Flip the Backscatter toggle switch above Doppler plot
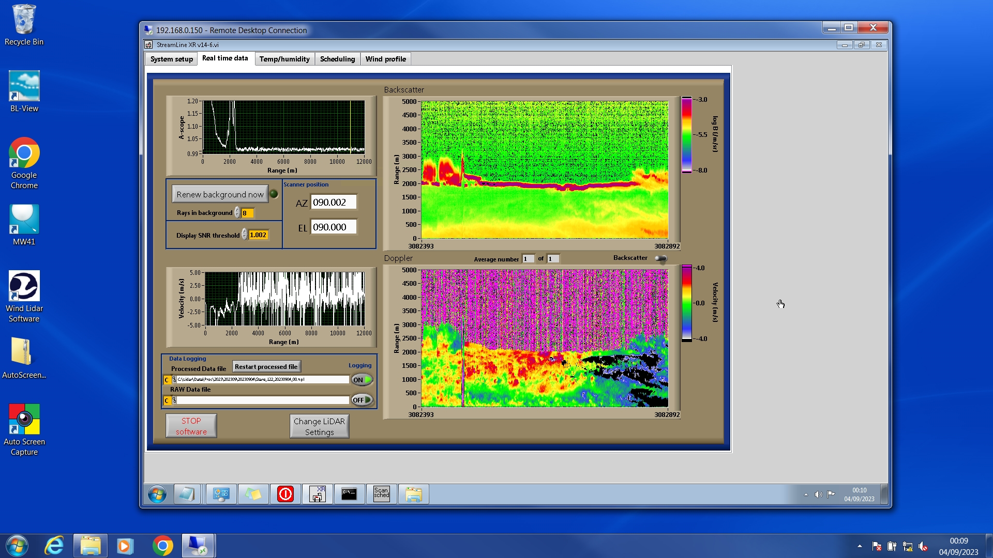This screenshot has width=993, height=558. [x=660, y=258]
